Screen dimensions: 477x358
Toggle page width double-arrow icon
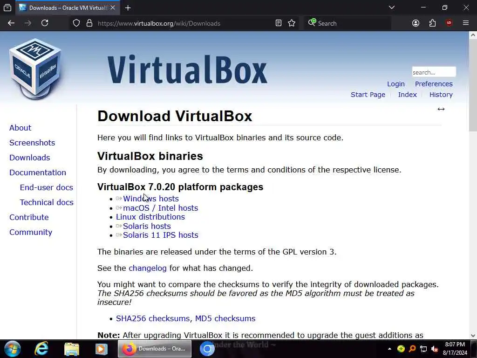click(441, 109)
